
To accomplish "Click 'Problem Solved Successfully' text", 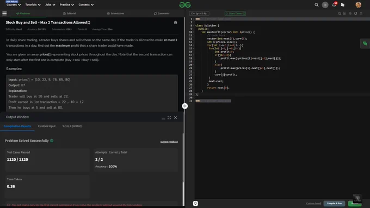I will [x=27, y=141].
